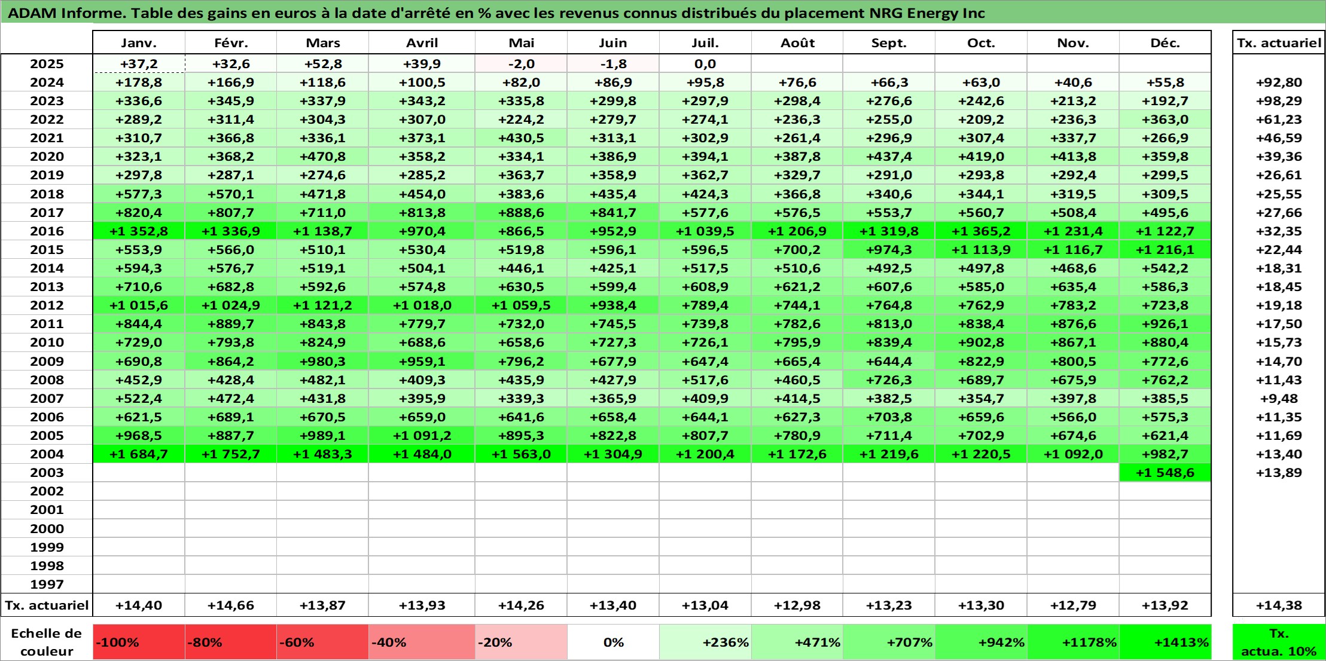Click cell value +1 352,8
Viewport: 1326px width, 661px height.
click(x=139, y=231)
